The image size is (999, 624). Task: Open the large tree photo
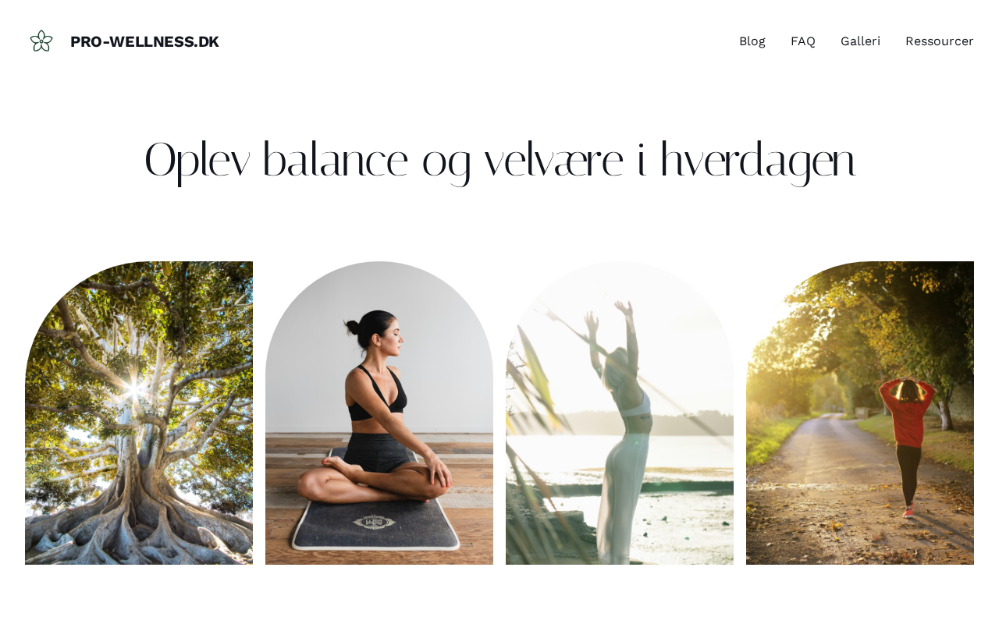(x=139, y=413)
